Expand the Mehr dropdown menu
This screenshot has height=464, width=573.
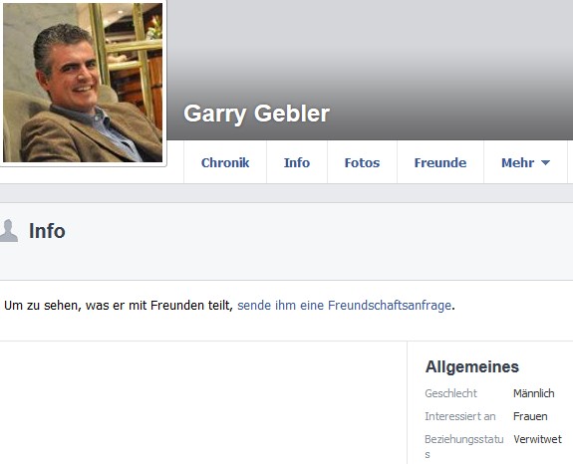(x=525, y=162)
